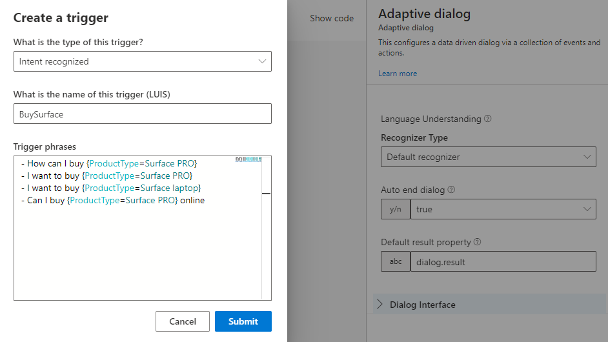This screenshot has width=608, height=342.
Task: Click the y/n type icon for Auto end dialog
Action: [396, 209]
